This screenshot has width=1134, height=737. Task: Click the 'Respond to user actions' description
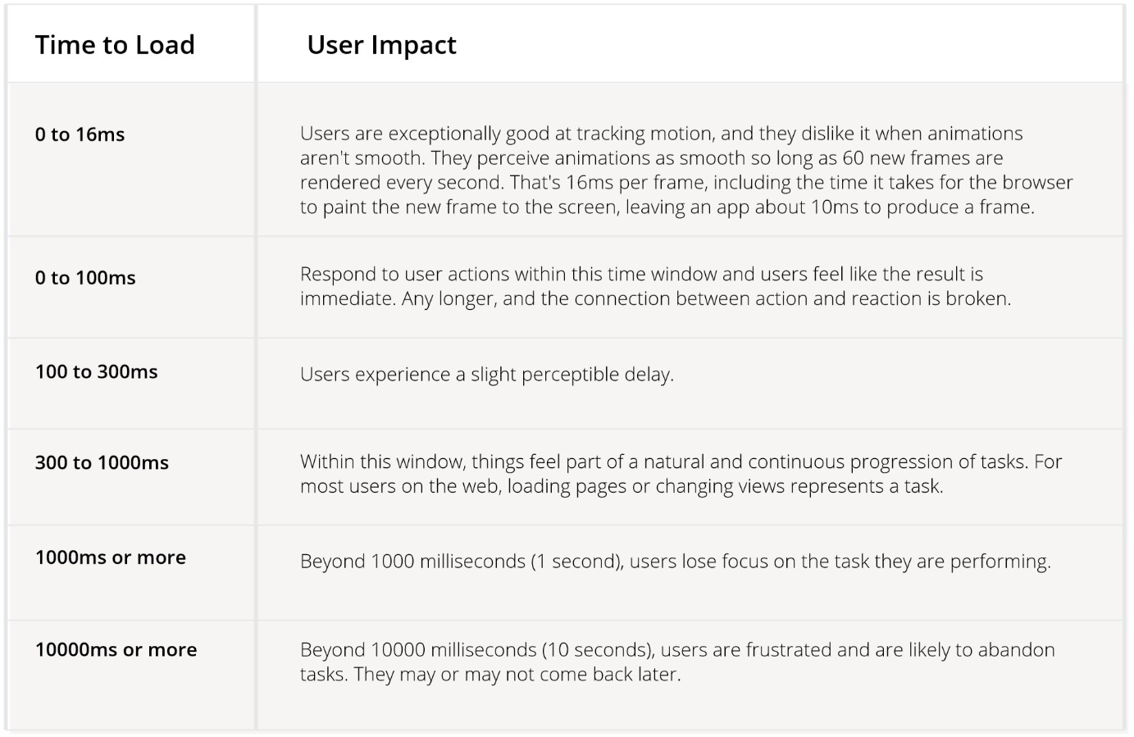click(655, 286)
